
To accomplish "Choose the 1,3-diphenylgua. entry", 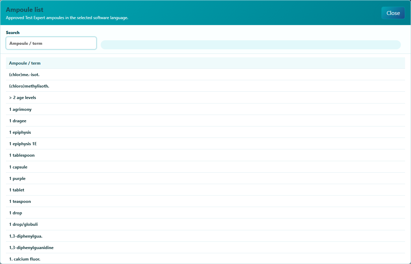I will 205,236.
